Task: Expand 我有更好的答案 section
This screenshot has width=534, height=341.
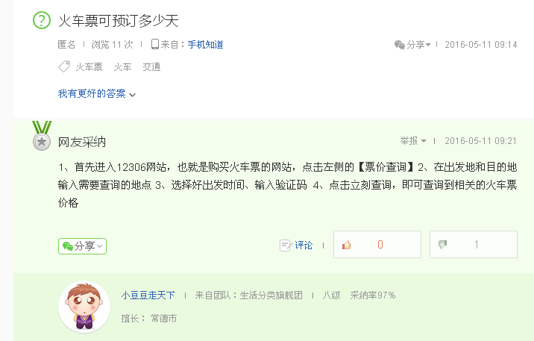Action: click(97, 94)
